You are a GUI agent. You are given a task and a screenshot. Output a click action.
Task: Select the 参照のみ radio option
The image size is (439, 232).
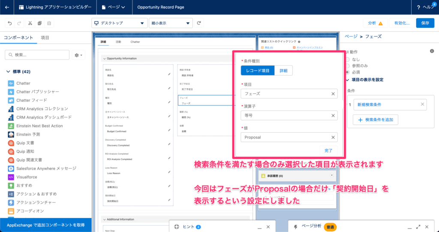[x=348, y=66]
